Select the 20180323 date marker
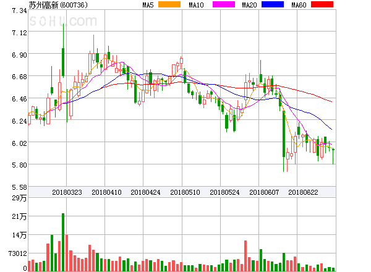371x272 pixels. (67, 192)
